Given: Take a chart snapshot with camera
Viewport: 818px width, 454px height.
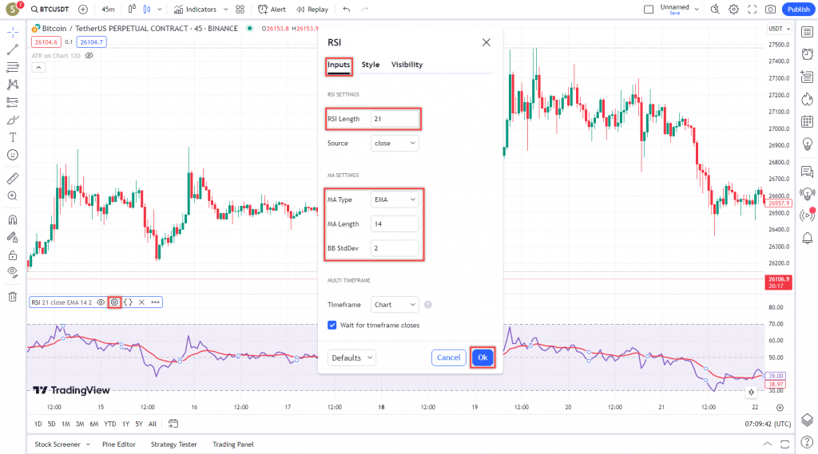Looking at the screenshot, I should pos(771,10).
